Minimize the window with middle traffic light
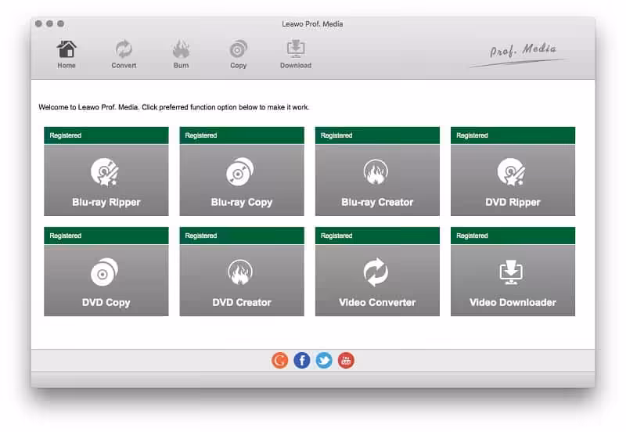This screenshot has width=626, height=432. click(49, 23)
